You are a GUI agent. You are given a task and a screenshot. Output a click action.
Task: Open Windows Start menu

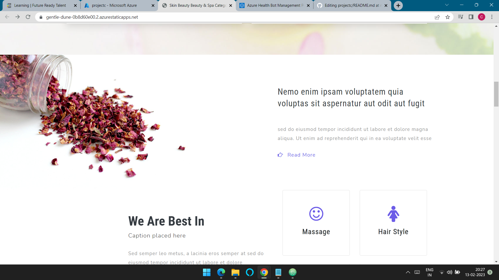[207, 272]
